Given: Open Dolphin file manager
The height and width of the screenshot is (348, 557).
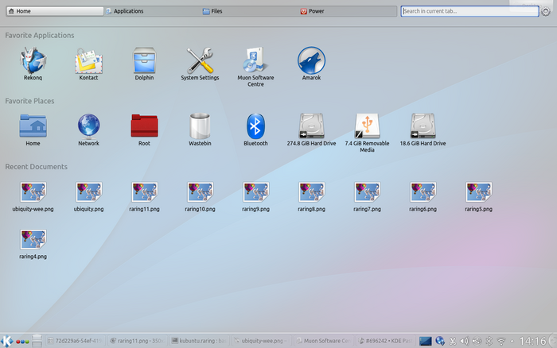Looking at the screenshot, I should [x=144, y=61].
